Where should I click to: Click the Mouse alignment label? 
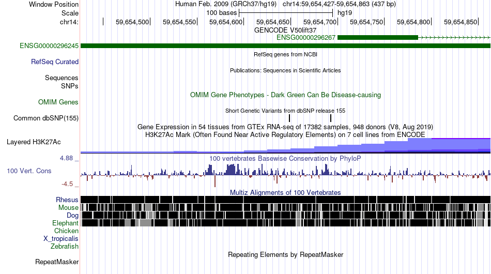[68, 208]
